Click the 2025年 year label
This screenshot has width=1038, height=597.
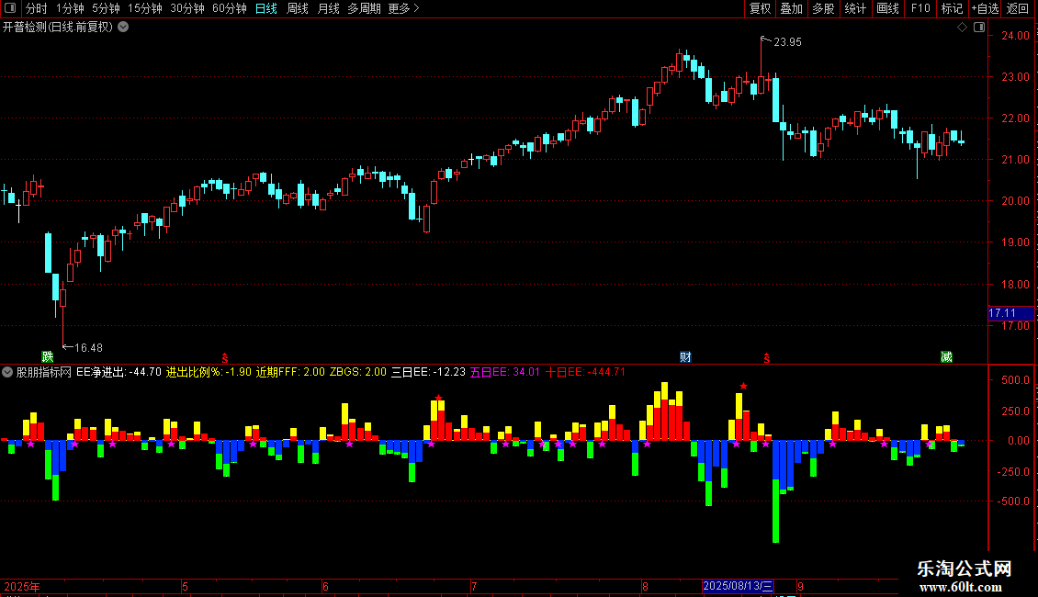[x=22, y=586]
